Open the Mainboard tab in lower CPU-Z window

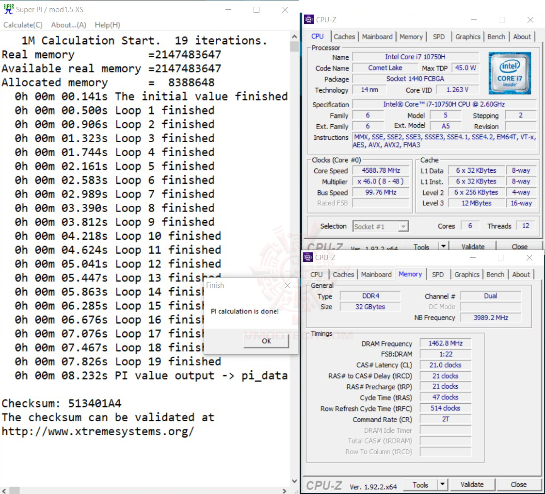coord(376,275)
